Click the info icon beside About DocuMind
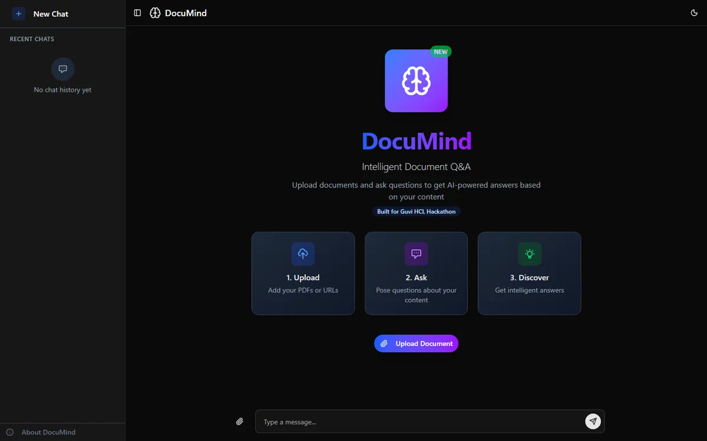Viewport: 707px width, 441px height. click(10, 432)
